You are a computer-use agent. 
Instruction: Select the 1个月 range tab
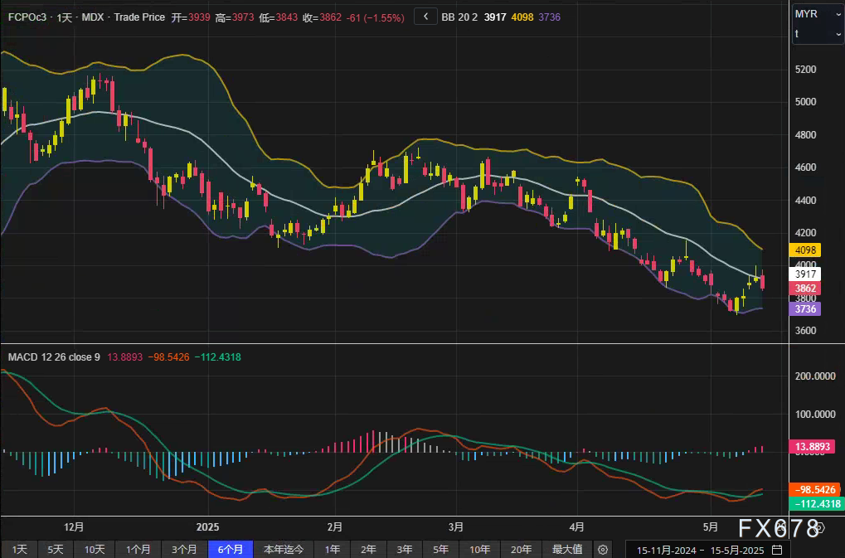pyautogui.click(x=138, y=549)
